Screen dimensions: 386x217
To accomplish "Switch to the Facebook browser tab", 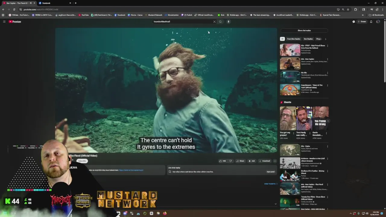I will (54, 3).
